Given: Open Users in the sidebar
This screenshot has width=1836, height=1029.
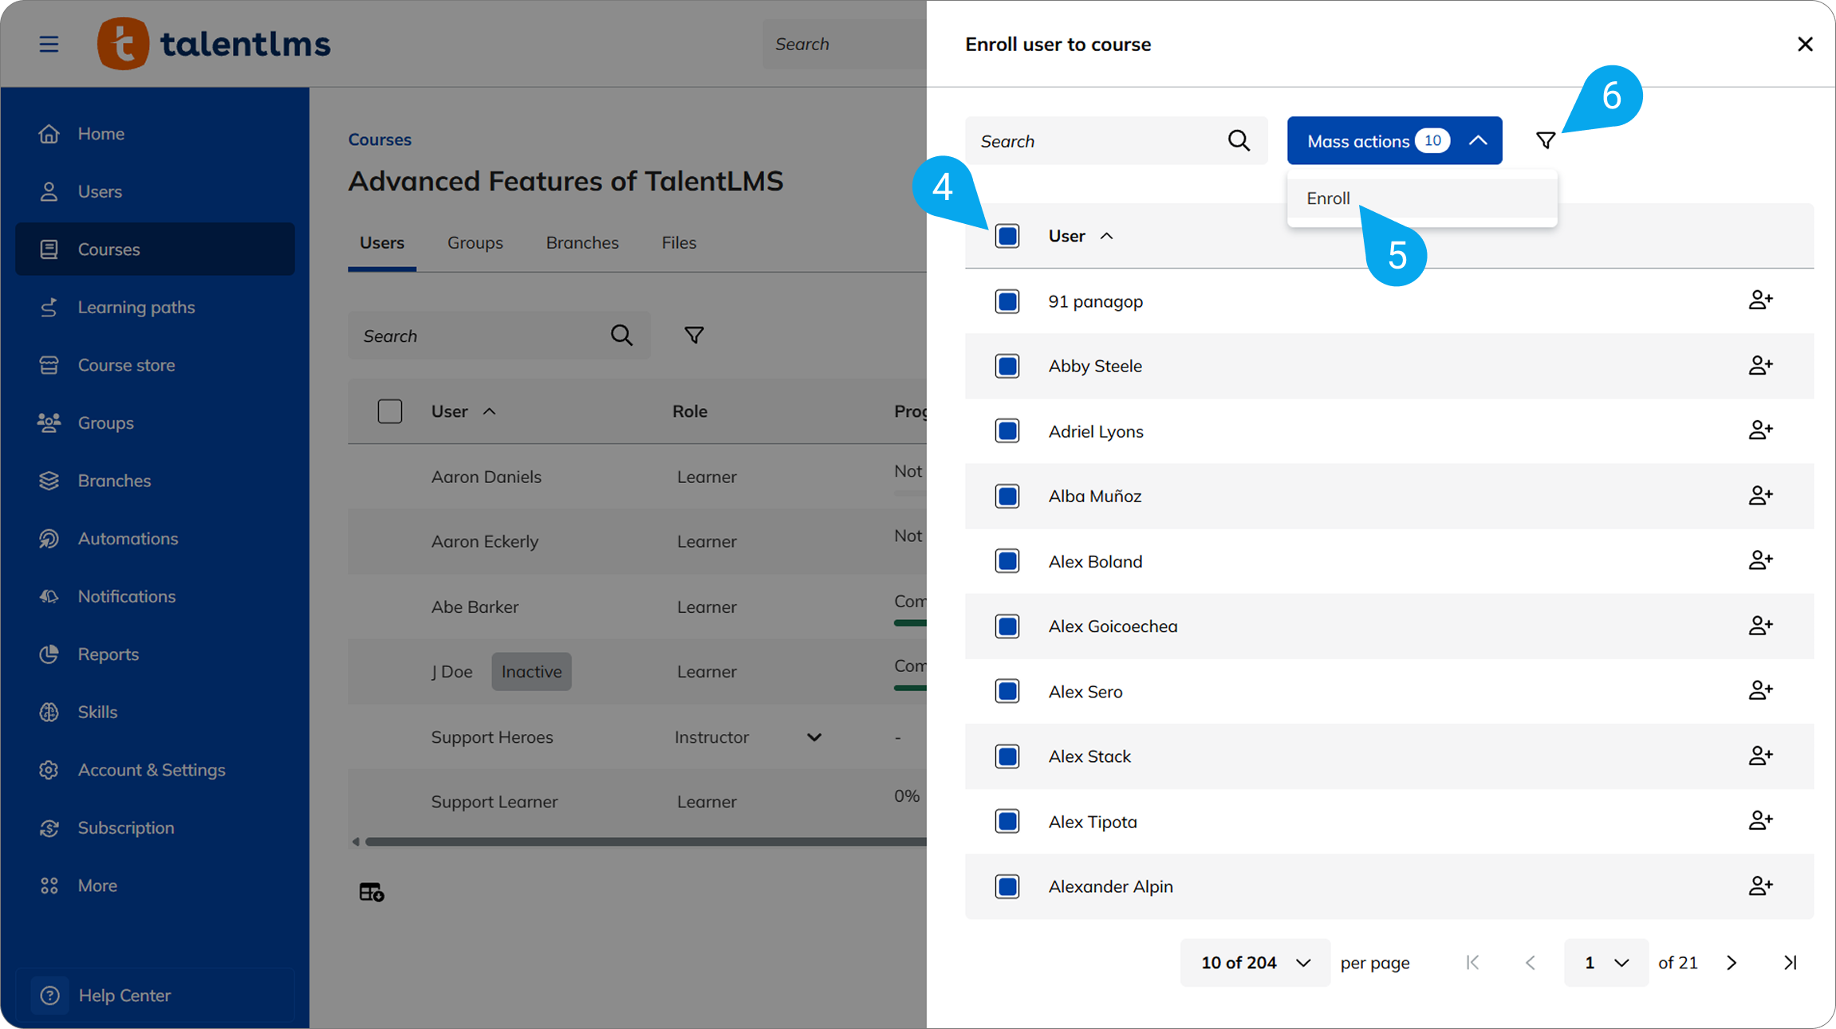Looking at the screenshot, I should point(155,191).
